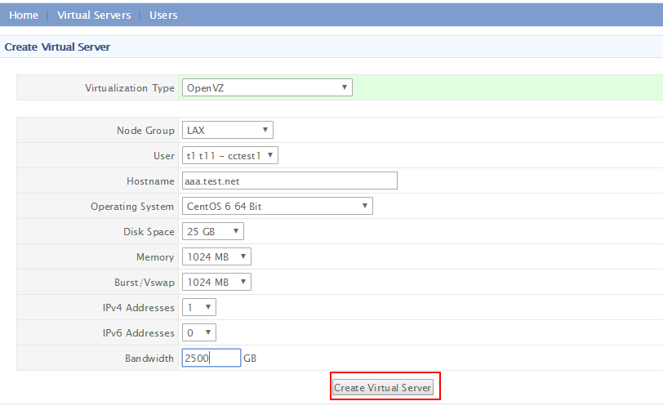The image size is (663, 410).
Task: Click the GB unit text beside Bandwidth
Action: [x=251, y=359]
